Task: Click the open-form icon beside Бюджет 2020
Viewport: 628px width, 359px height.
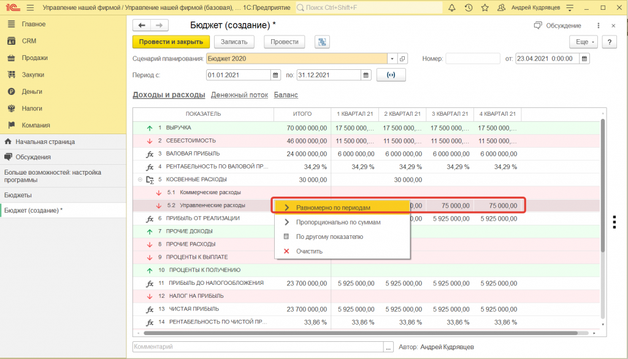Action: point(402,59)
